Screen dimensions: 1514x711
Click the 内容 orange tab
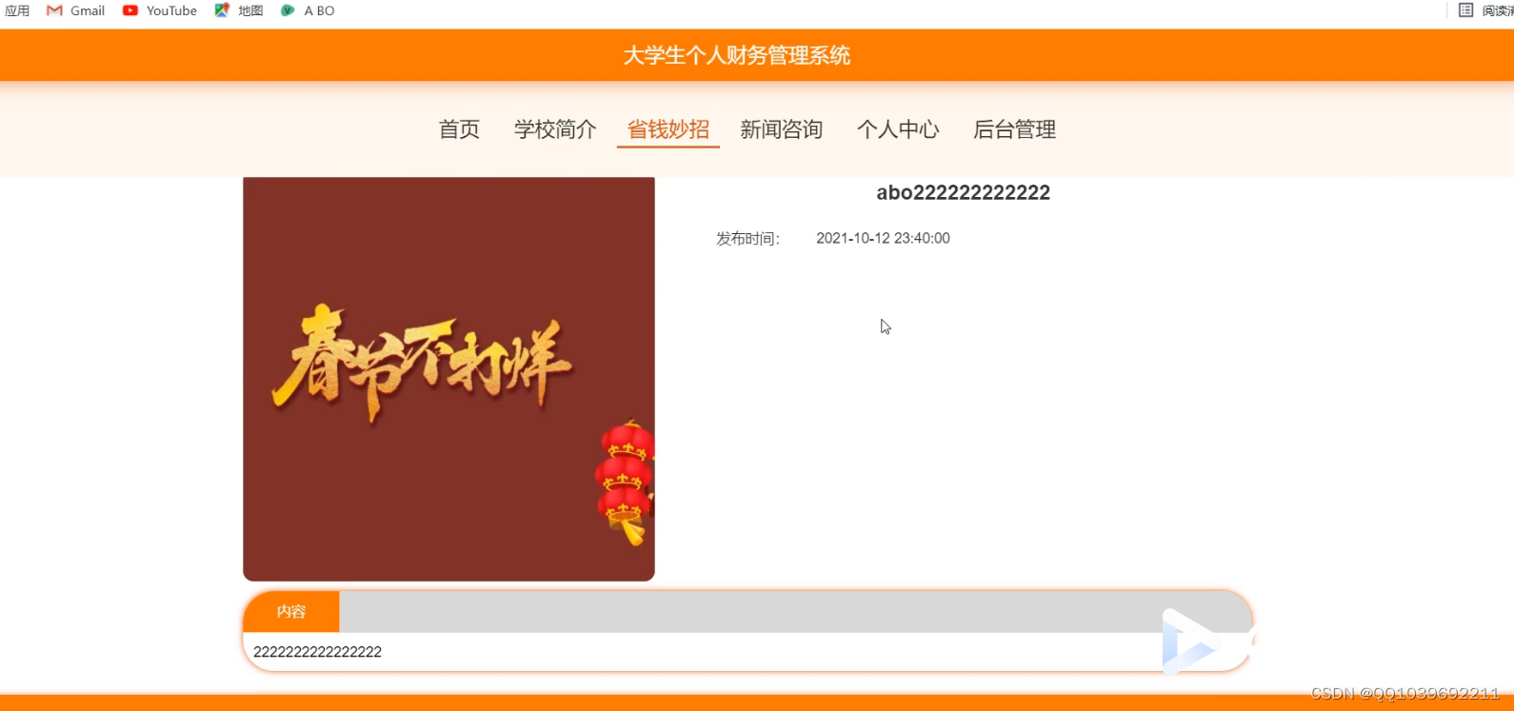point(291,611)
